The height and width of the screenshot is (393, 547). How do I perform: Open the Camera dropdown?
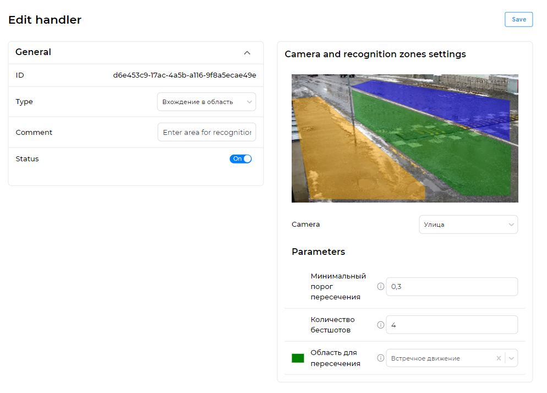468,225
